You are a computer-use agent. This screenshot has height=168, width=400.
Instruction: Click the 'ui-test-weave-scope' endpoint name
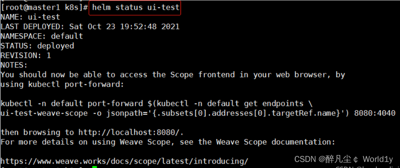click(44, 113)
